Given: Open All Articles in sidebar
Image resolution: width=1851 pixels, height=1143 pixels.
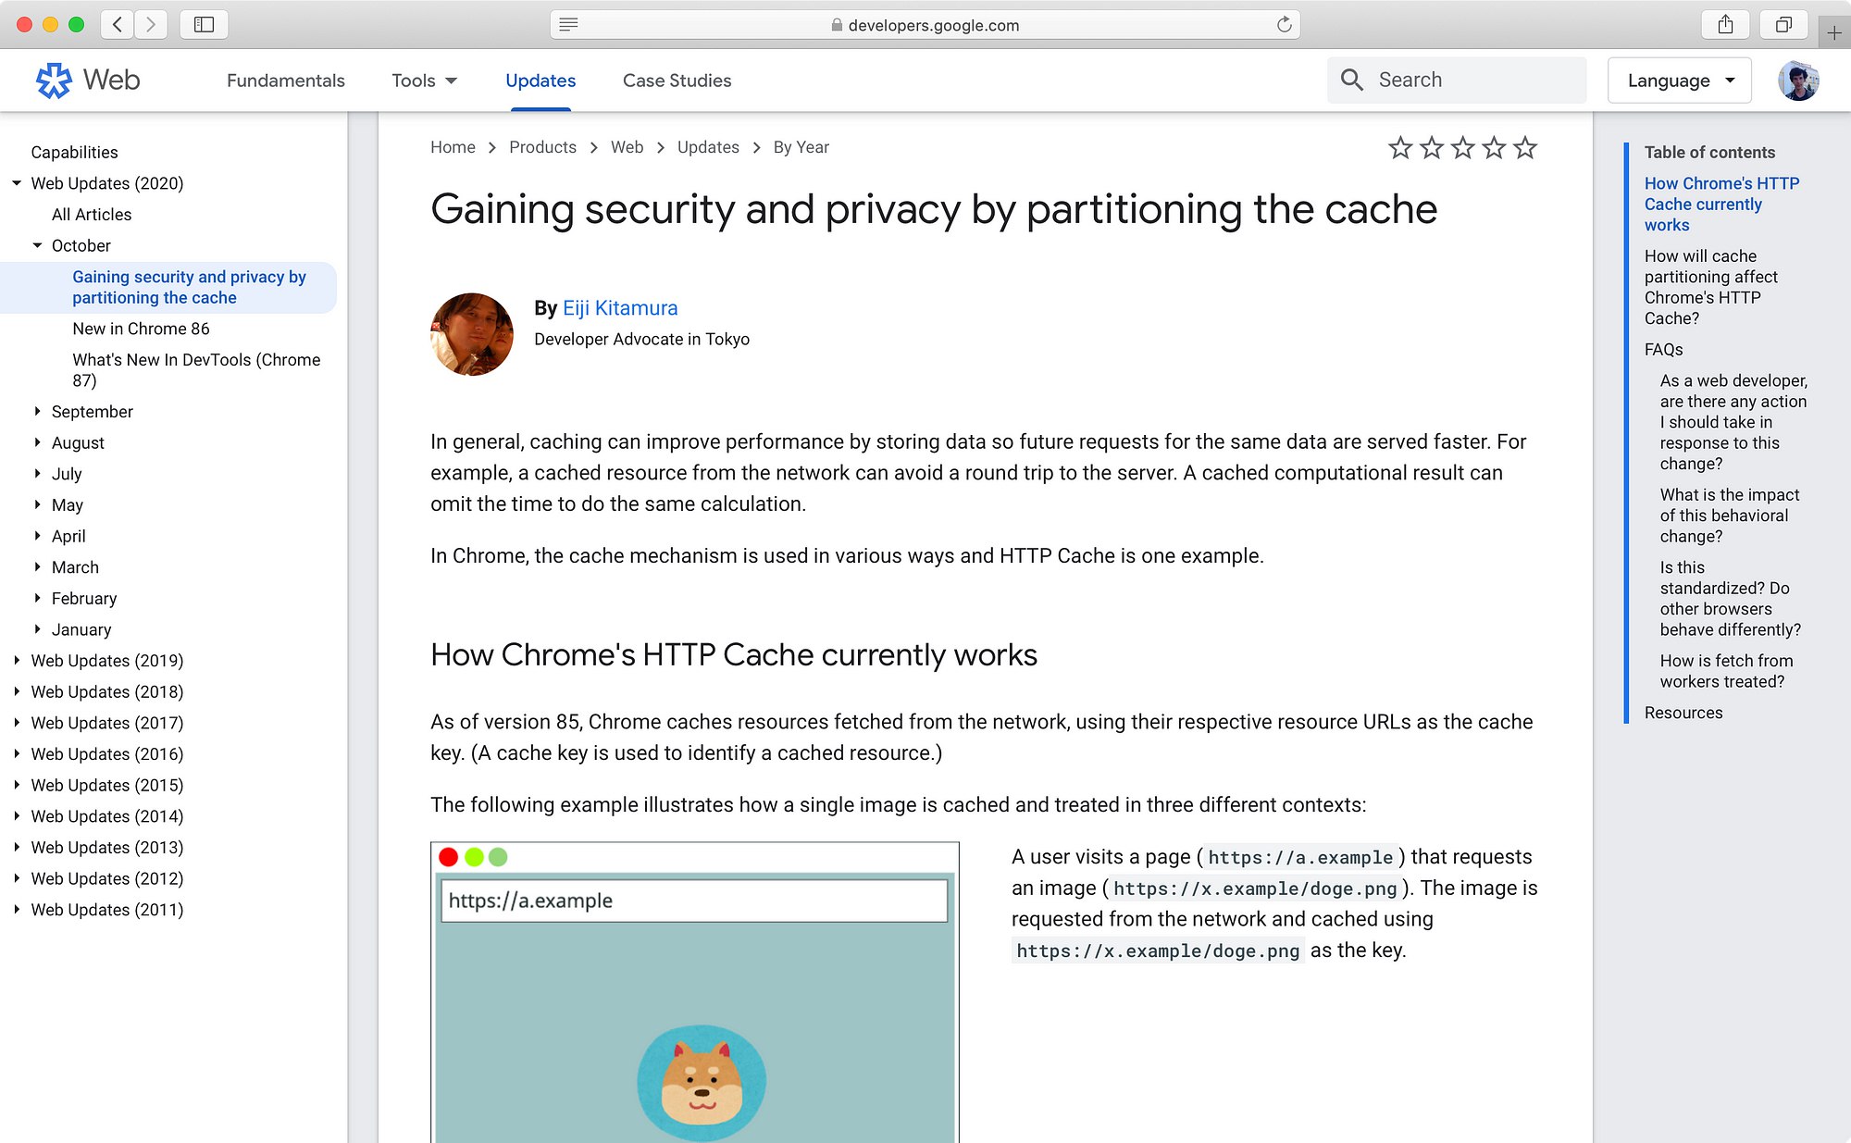Looking at the screenshot, I should [x=92, y=214].
